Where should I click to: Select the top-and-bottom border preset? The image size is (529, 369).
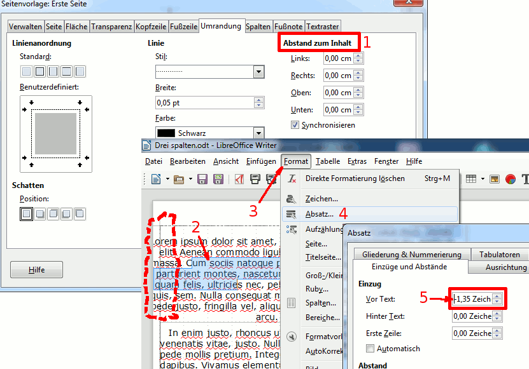[66, 71]
